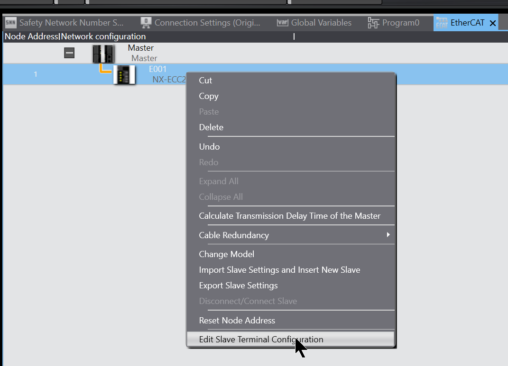
Task: Select Calculate Transmission Delay Time of the Master
Action: [x=291, y=216]
